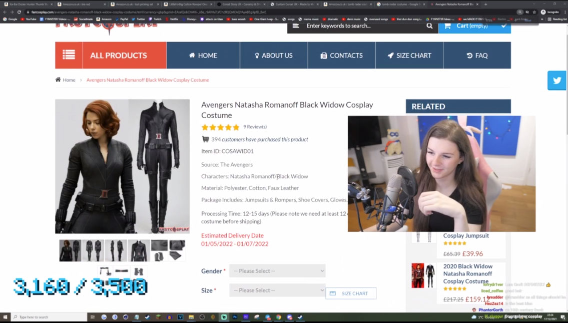Open the Netflix bookmark
This screenshot has width=568, height=323.
coord(172,19)
